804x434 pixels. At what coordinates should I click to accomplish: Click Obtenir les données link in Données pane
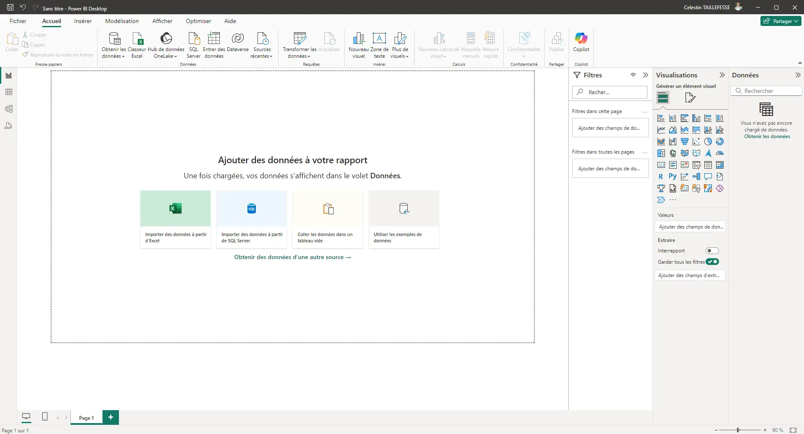point(767,136)
